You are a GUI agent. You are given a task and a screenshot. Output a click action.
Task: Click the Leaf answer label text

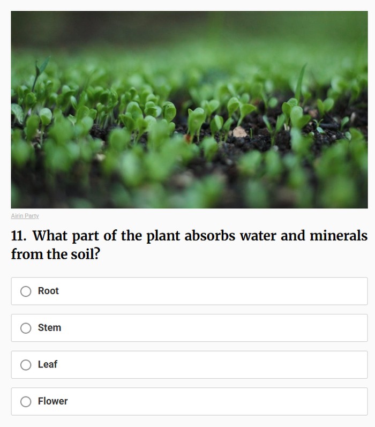(x=48, y=364)
